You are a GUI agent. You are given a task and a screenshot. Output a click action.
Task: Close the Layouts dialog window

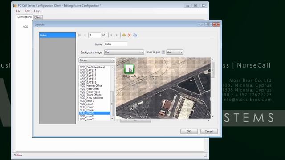(216, 24)
